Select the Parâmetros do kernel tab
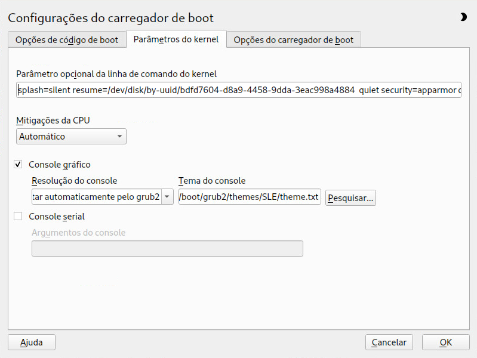The height and width of the screenshot is (358, 477). point(176,39)
